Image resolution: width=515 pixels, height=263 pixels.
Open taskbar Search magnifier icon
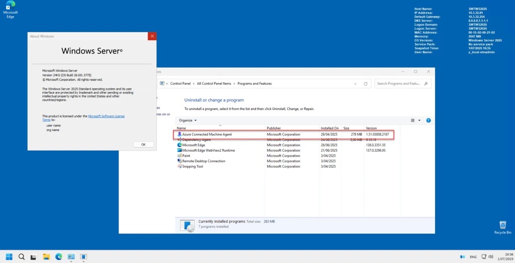[x=22, y=256]
